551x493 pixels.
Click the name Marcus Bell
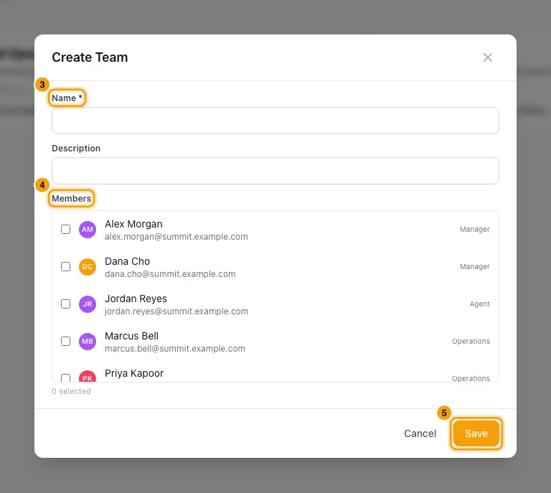(x=131, y=336)
